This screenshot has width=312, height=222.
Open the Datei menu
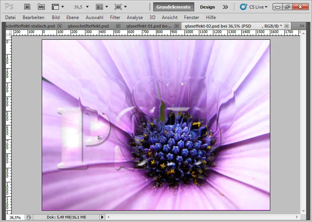(11, 18)
